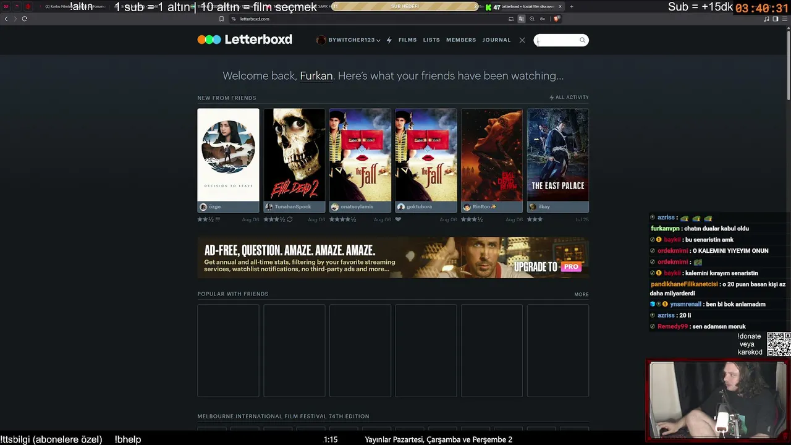Open the Brave Shields icon in the address bar
The image size is (791, 445).
click(556, 19)
